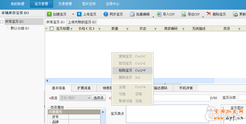Switch to the 扩展信息 tab
Image resolution: width=246 pixels, height=124 pixels.
(x=84, y=88)
